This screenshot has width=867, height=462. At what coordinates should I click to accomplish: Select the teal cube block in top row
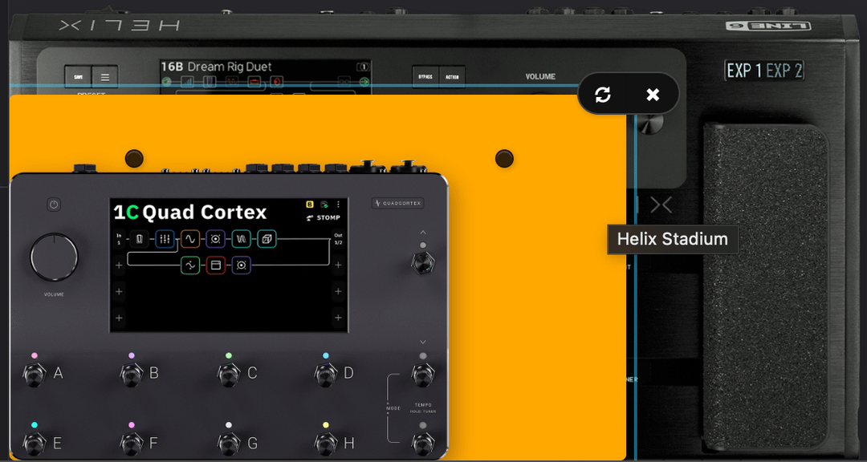(x=267, y=239)
